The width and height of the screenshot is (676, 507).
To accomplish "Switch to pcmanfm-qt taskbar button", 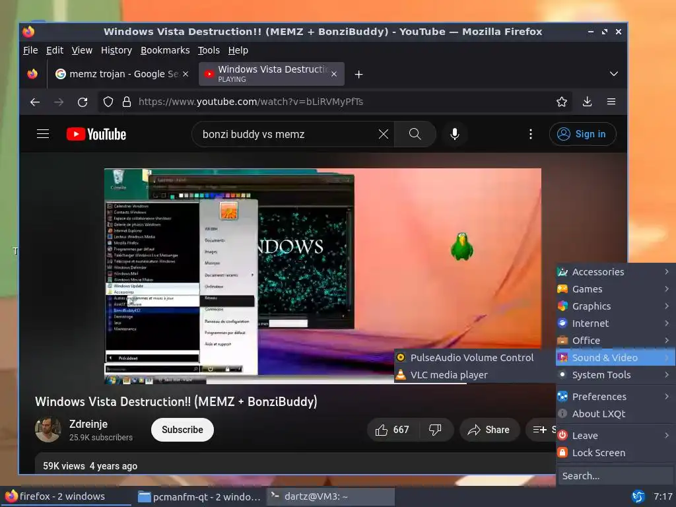I will tap(198, 496).
